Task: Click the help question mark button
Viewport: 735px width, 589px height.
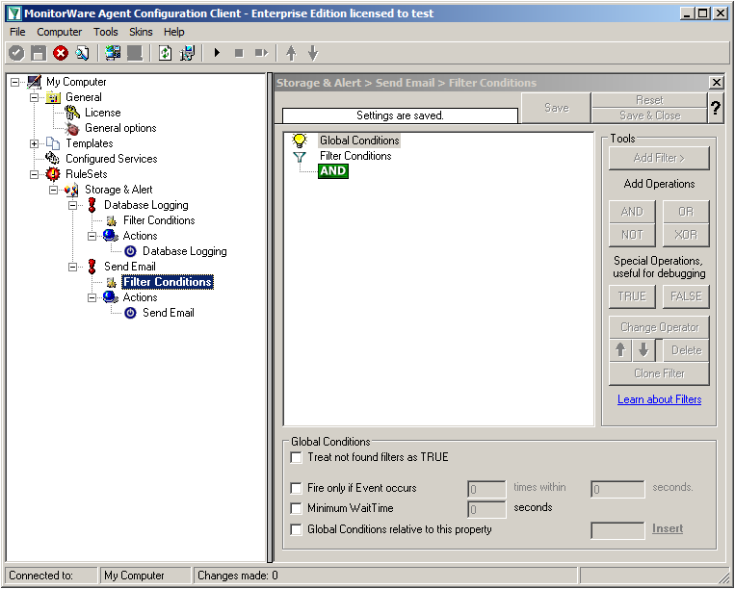Action: [716, 108]
